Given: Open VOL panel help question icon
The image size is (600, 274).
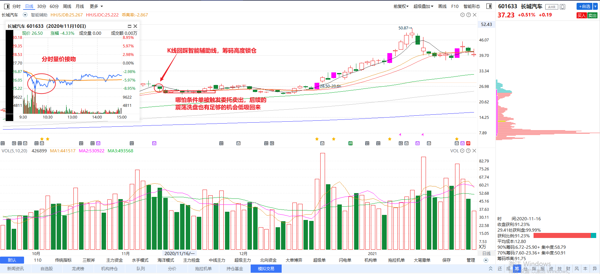Looking at the screenshot, I should click(x=468, y=151).
